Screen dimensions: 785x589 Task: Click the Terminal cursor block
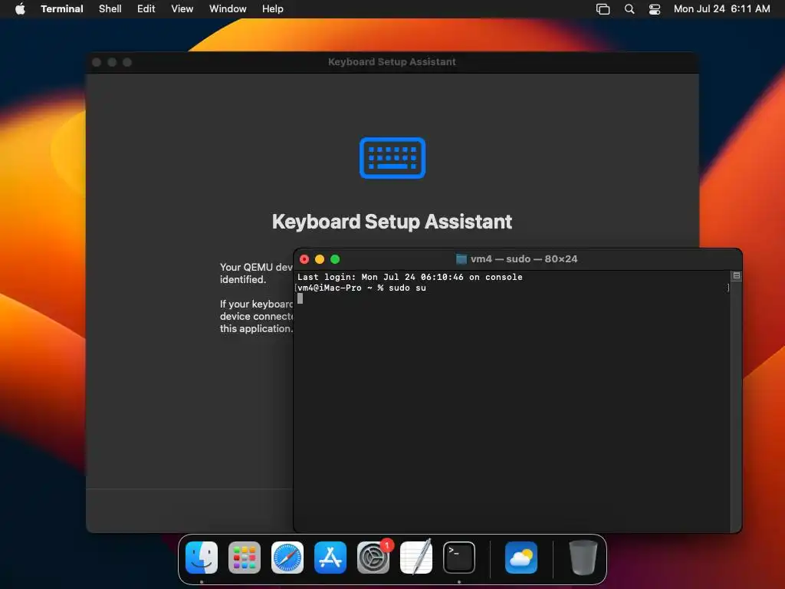(300, 298)
